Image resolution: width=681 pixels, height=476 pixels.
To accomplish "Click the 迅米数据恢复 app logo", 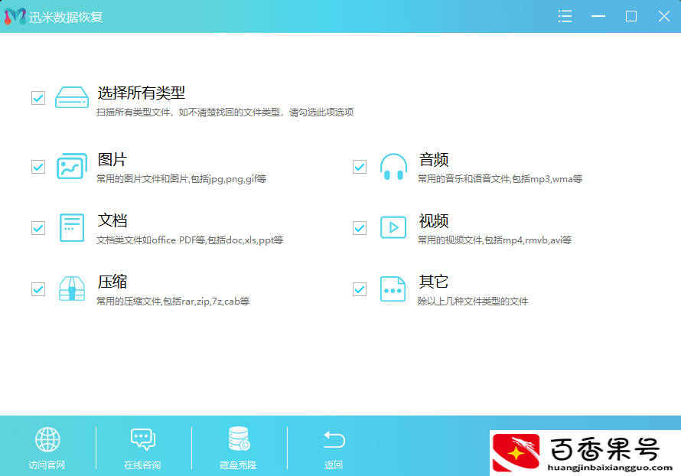I will (x=15, y=17).
